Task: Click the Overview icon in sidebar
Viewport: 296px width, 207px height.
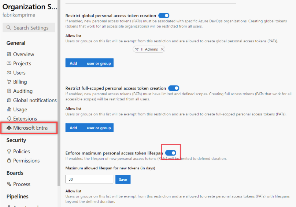Action: (9, 54)
